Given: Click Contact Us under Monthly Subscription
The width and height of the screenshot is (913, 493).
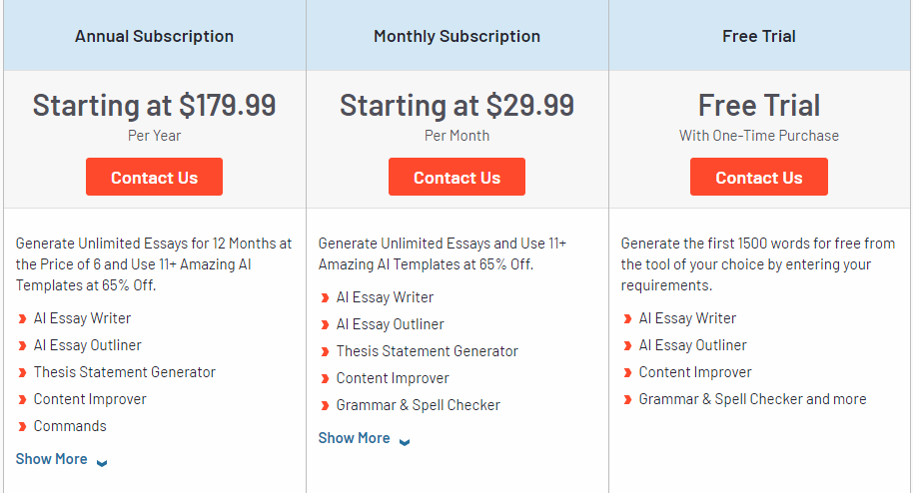Looking at the screenshot, I should [x=456, y=178].
